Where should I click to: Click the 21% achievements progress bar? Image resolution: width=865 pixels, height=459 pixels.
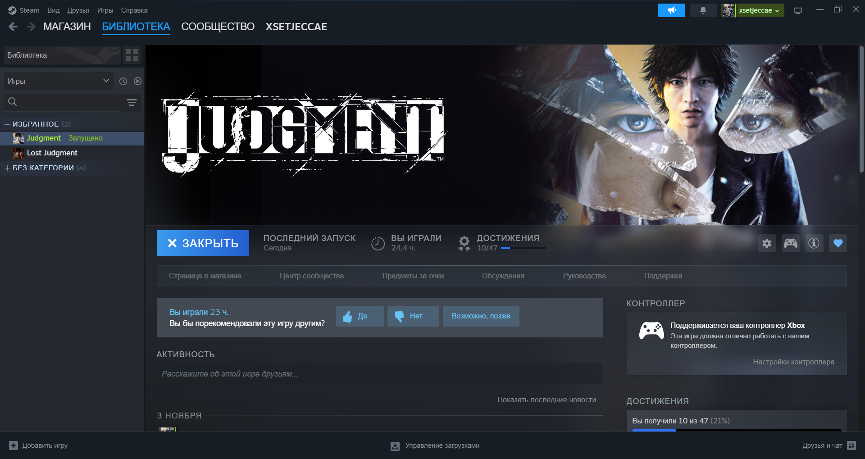(x=737, y=430)
